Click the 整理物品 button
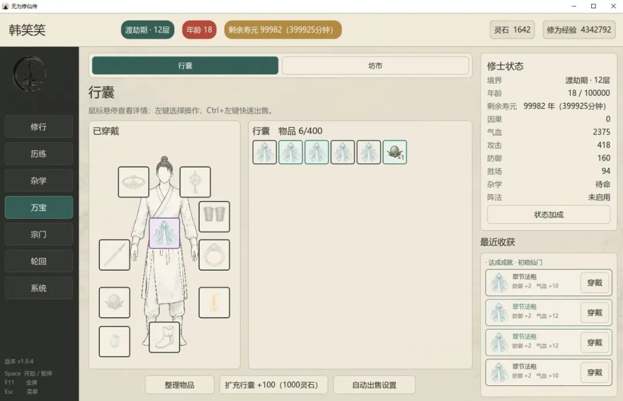623x401 pixels. point(179,385)
